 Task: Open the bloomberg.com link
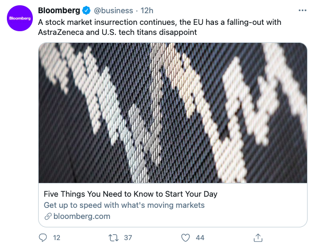click(82, 216)
